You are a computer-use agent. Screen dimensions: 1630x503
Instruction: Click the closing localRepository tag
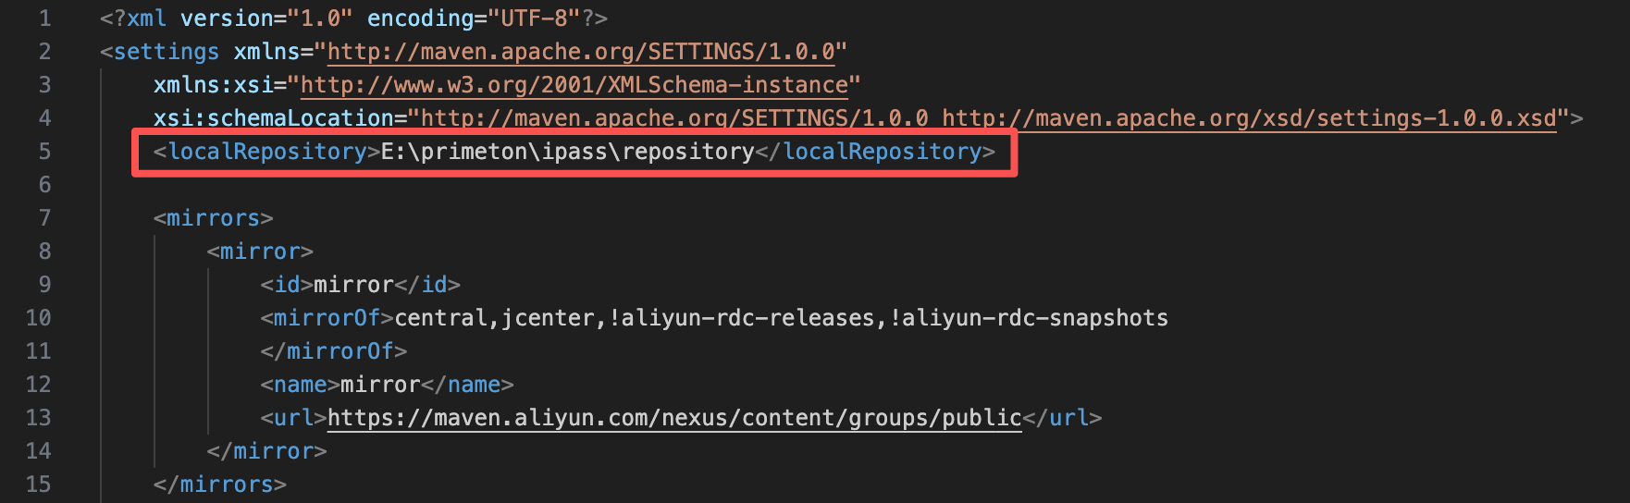882,152
